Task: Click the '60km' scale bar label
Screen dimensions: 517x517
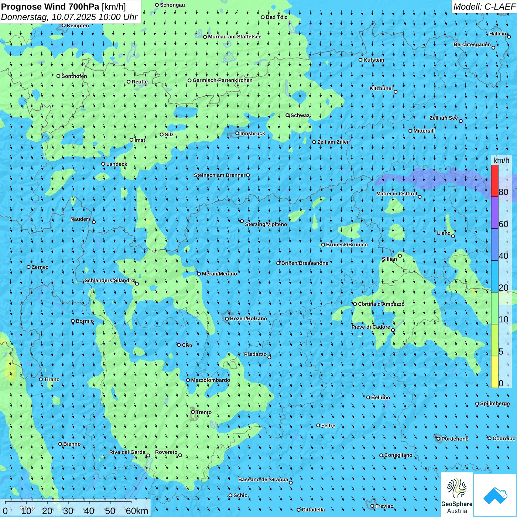Action: 137,511
